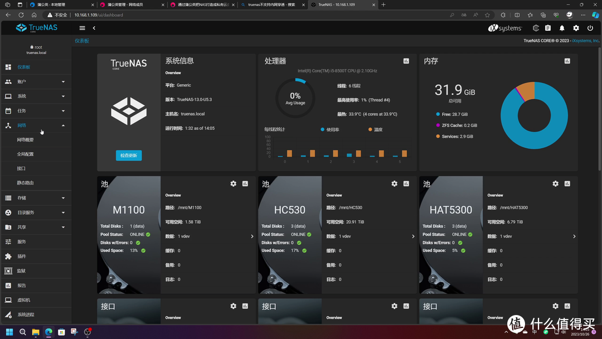Click the gear icon on the HC530 pool card

(395, 183)
